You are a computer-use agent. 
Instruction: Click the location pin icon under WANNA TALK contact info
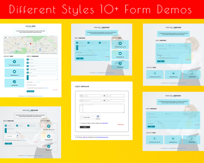click(14, 61)
